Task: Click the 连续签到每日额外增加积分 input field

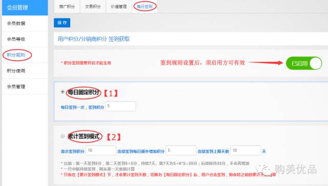Action: tap(181, 151)
